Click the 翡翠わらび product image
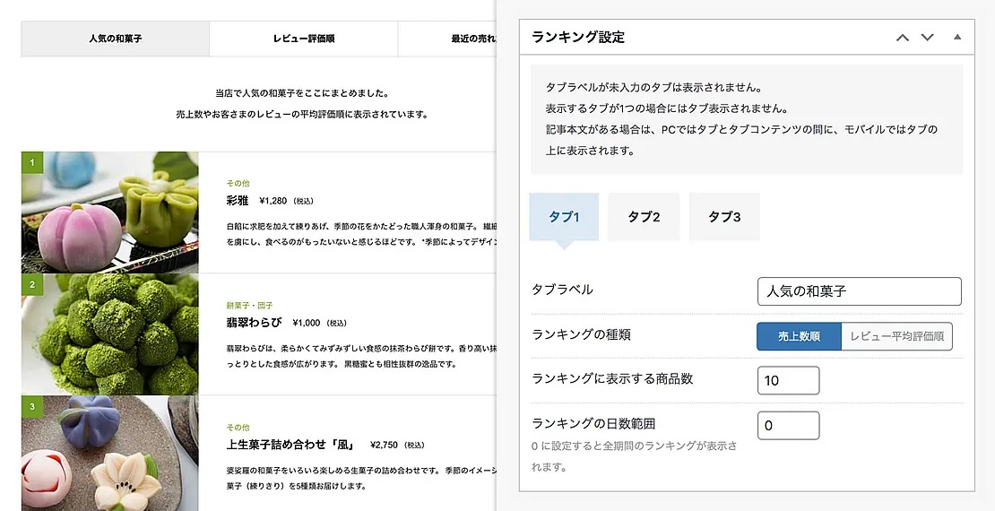Viewport: 995px width, 511px height. click(110, 333)
